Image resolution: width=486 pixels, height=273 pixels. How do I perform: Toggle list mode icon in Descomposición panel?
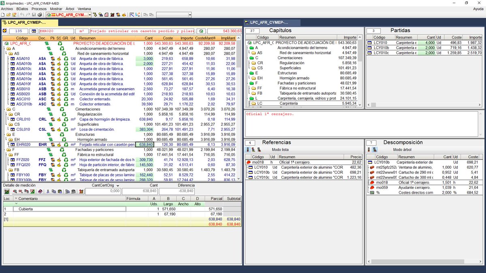coord(369,150)
